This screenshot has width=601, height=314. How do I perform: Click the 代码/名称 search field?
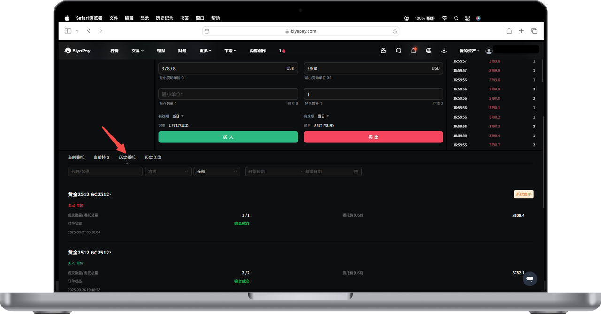coord(105,172)
